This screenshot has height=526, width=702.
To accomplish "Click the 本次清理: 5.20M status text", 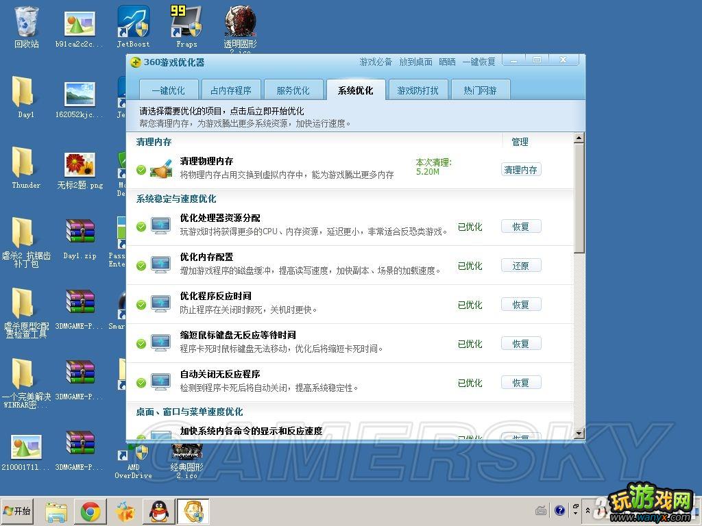I will pos(433,167).
